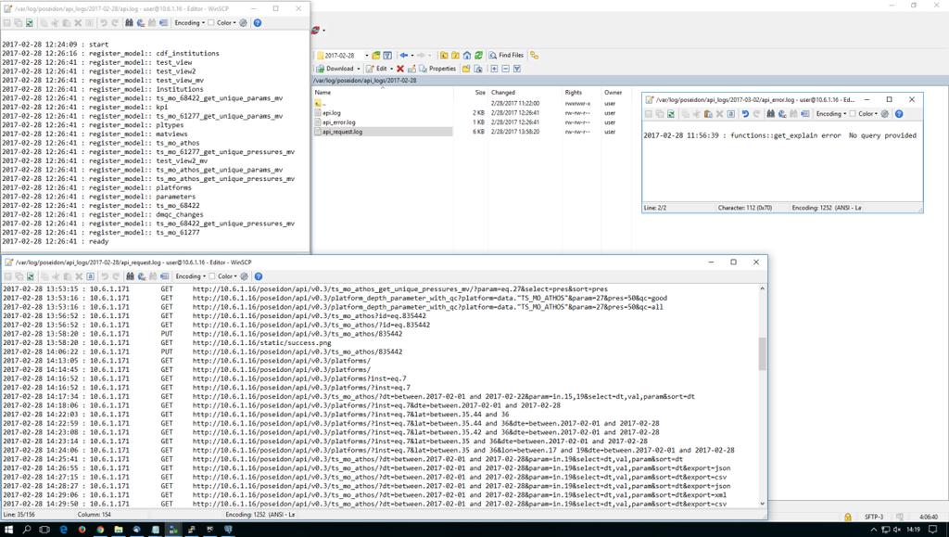Click Undo icon in api_error.log editor
The height and width of the screenshot is (537, 949).
click(x=746, y=114)
